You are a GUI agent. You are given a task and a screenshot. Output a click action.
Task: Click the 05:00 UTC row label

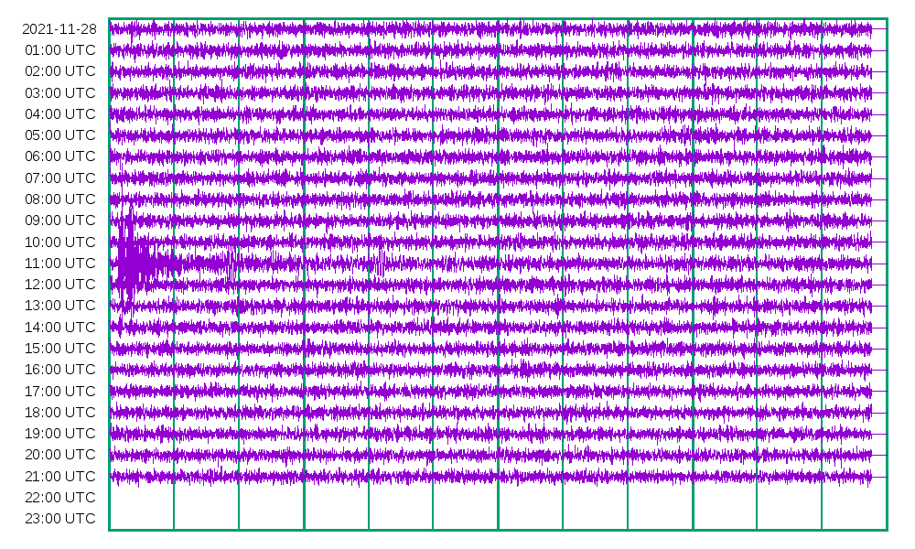[x=59, y=135]
